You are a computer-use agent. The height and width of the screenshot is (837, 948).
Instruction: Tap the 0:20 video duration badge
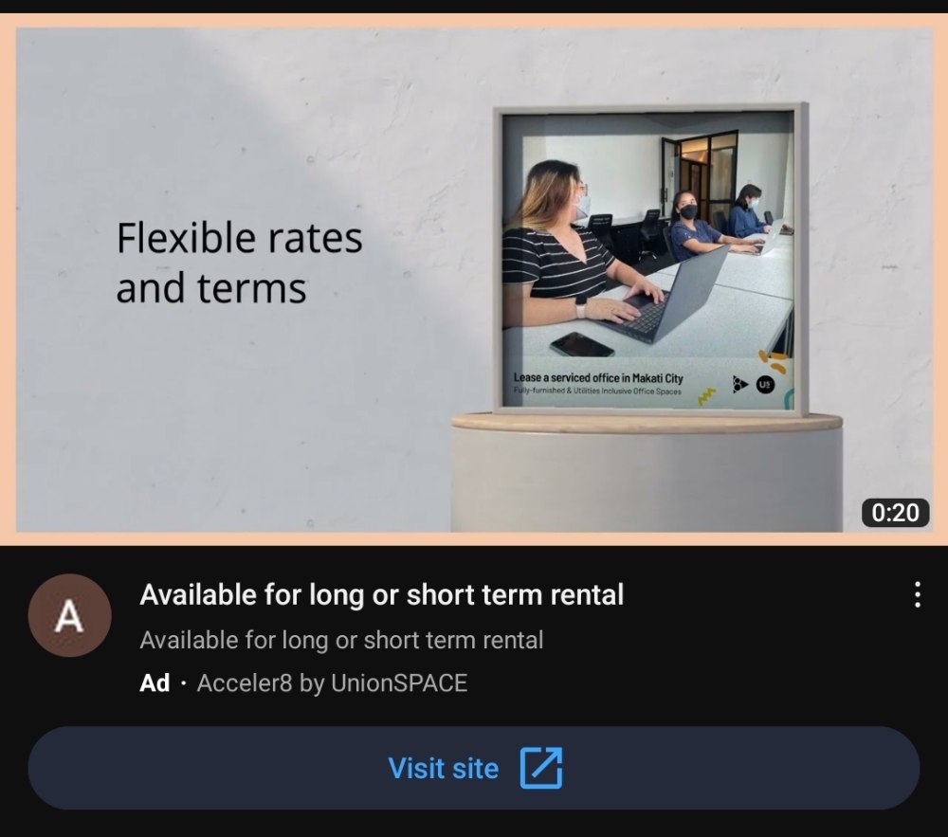(x=896, y=513)
